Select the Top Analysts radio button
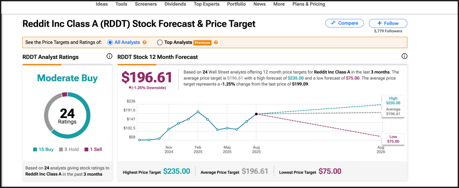The image size is (459, 188). (x=160, y=42)
